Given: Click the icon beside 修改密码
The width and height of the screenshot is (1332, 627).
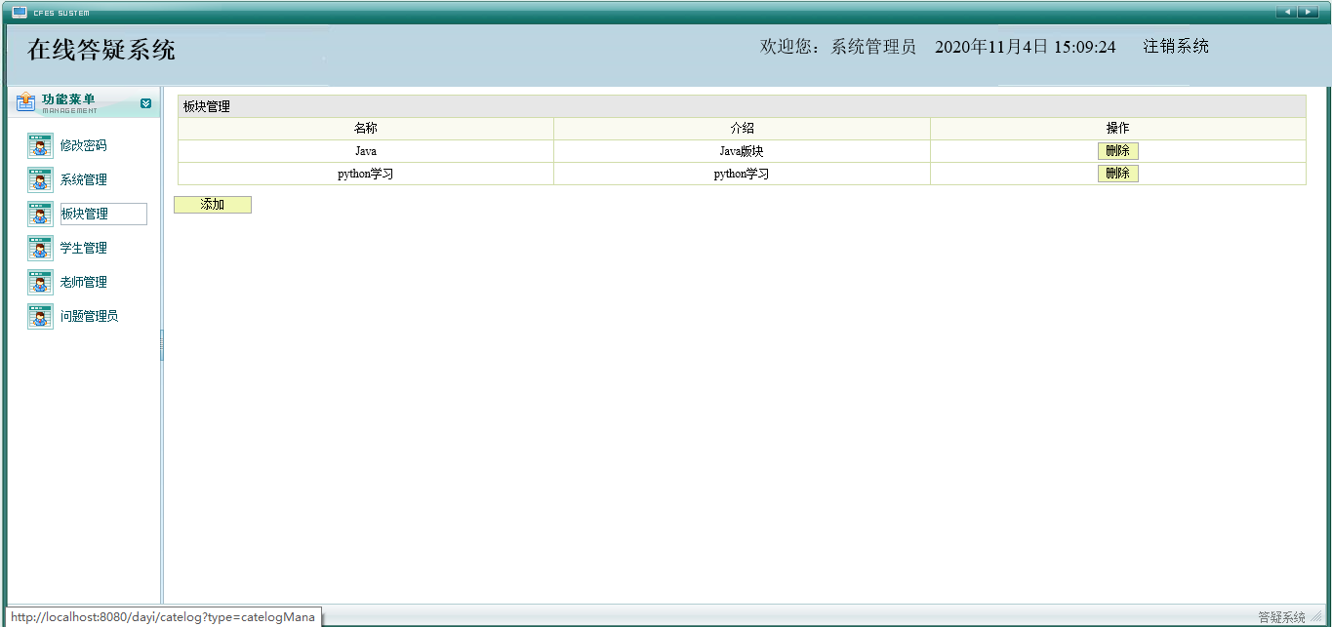Looking at the screenshot, I should 40,146.
